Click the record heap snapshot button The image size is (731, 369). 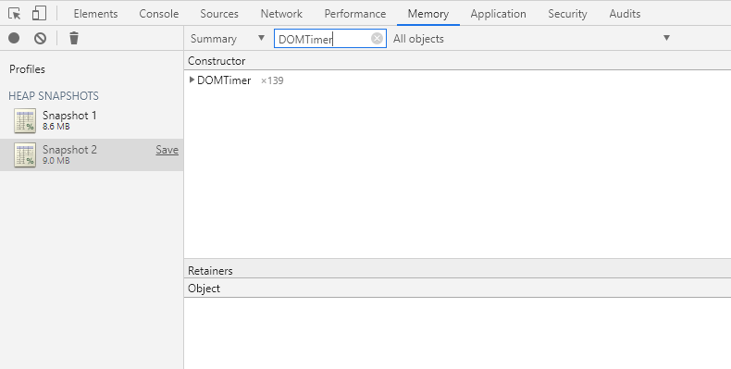point(14,38)
